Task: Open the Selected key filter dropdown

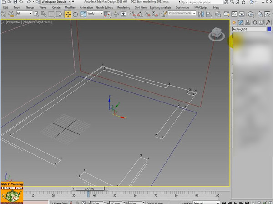Action: click(x=206, y=203)
